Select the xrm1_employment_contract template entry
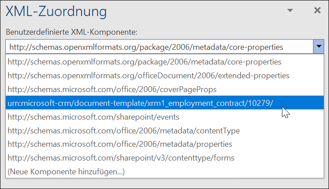This screenshot has height=189, width=329. [141, 103]
